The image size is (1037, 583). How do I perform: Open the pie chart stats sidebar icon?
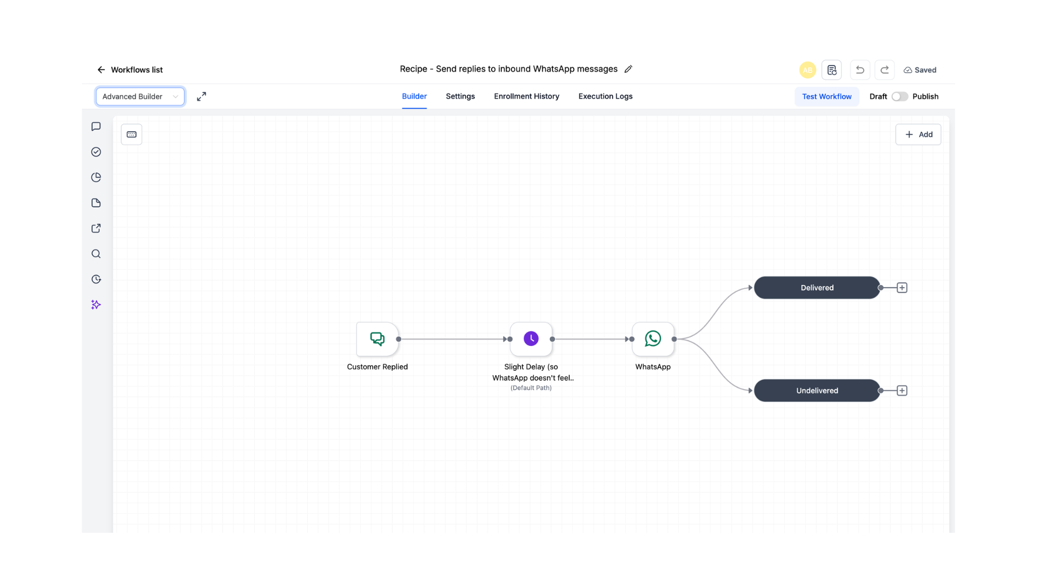(96, 177)
